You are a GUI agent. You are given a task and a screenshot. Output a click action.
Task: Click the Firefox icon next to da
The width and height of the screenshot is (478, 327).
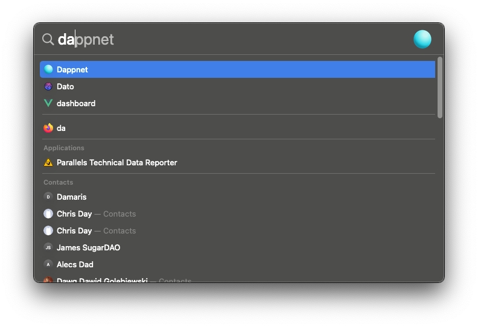click(x=48, y=128)
